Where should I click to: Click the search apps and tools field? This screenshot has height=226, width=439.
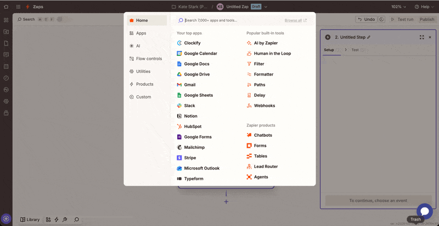click(x=230, y=20)
